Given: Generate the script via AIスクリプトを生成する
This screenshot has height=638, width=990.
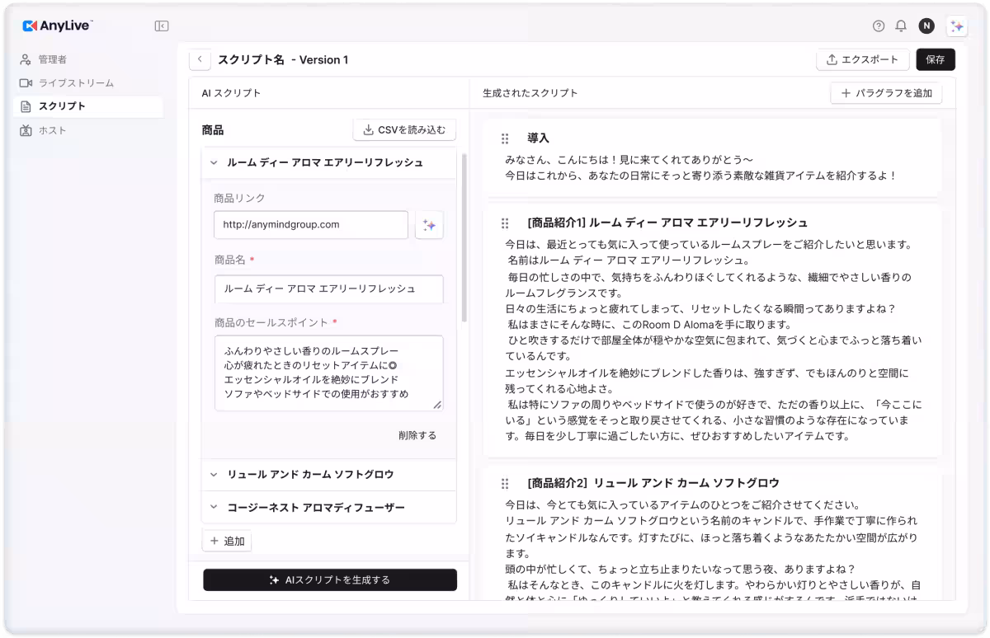Looking at the screenshot, I should pos(329,579).
